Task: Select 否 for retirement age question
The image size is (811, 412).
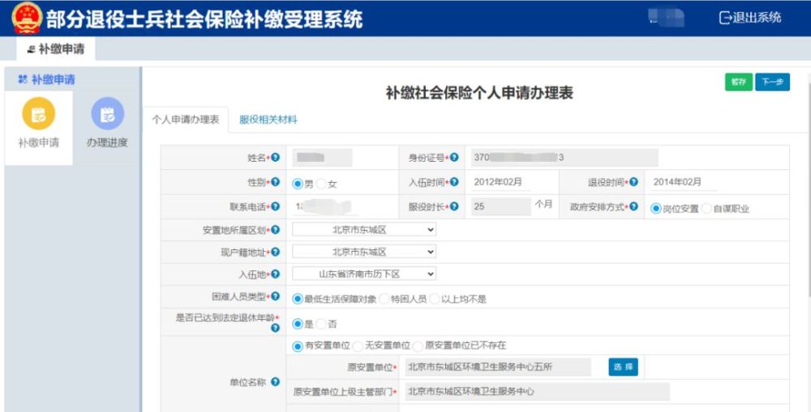Action: [321, 325]
